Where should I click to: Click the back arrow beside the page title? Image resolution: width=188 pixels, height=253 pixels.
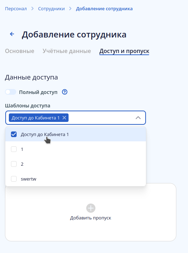click(x=12, y=34)
